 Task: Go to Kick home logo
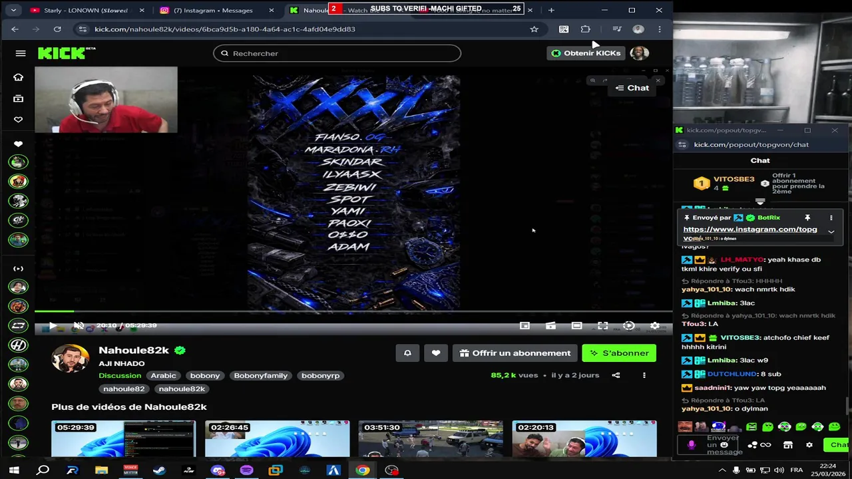pos(67,53)
